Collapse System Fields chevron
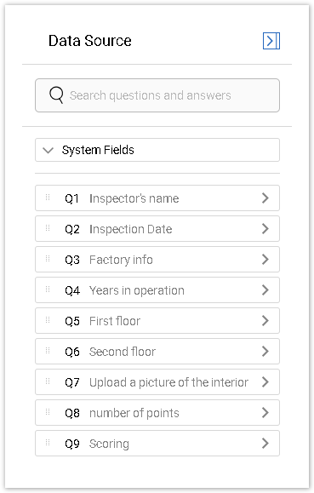 tap(49, 151)
